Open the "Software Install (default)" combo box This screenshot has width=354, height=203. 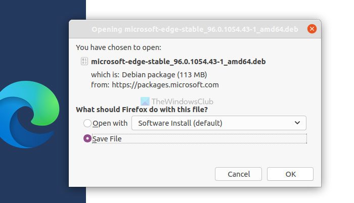pos(218,123)
